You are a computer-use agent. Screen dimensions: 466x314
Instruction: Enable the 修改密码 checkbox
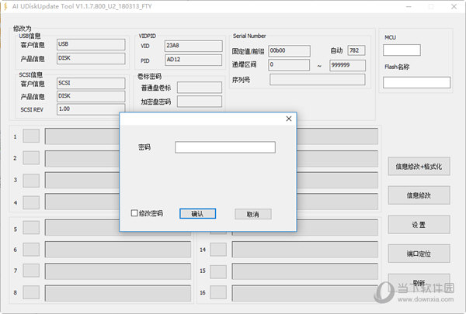tap(134, 213)
